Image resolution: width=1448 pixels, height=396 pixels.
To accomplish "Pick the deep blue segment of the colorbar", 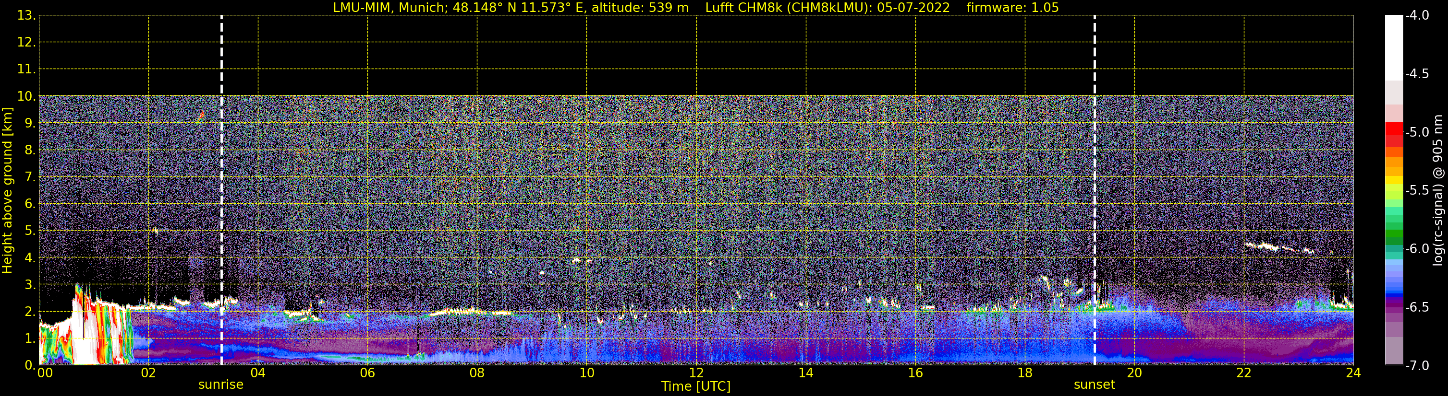I will [1394, 296].
